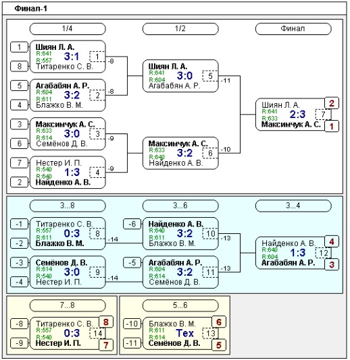
Task: Select match number box 12
Action: pyautogui.click(x=323, y=253)
